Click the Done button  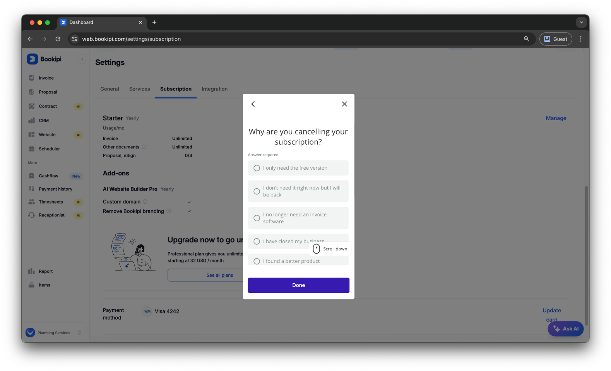pos(298,285)
